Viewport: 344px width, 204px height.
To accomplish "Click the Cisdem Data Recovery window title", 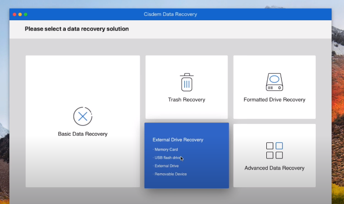I will (x=170, y=14).
